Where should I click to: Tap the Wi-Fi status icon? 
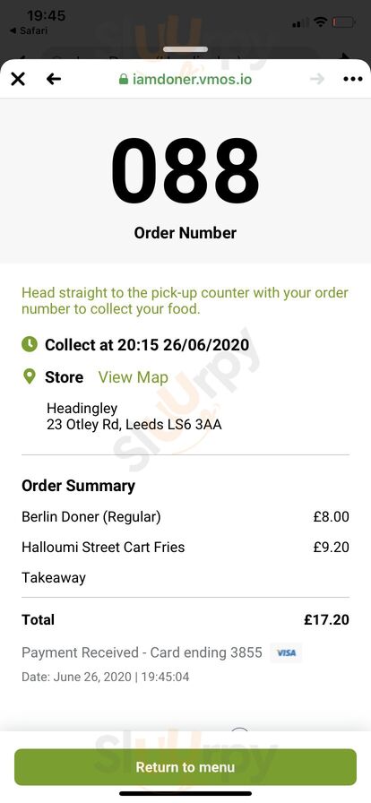tap(321, 22)
